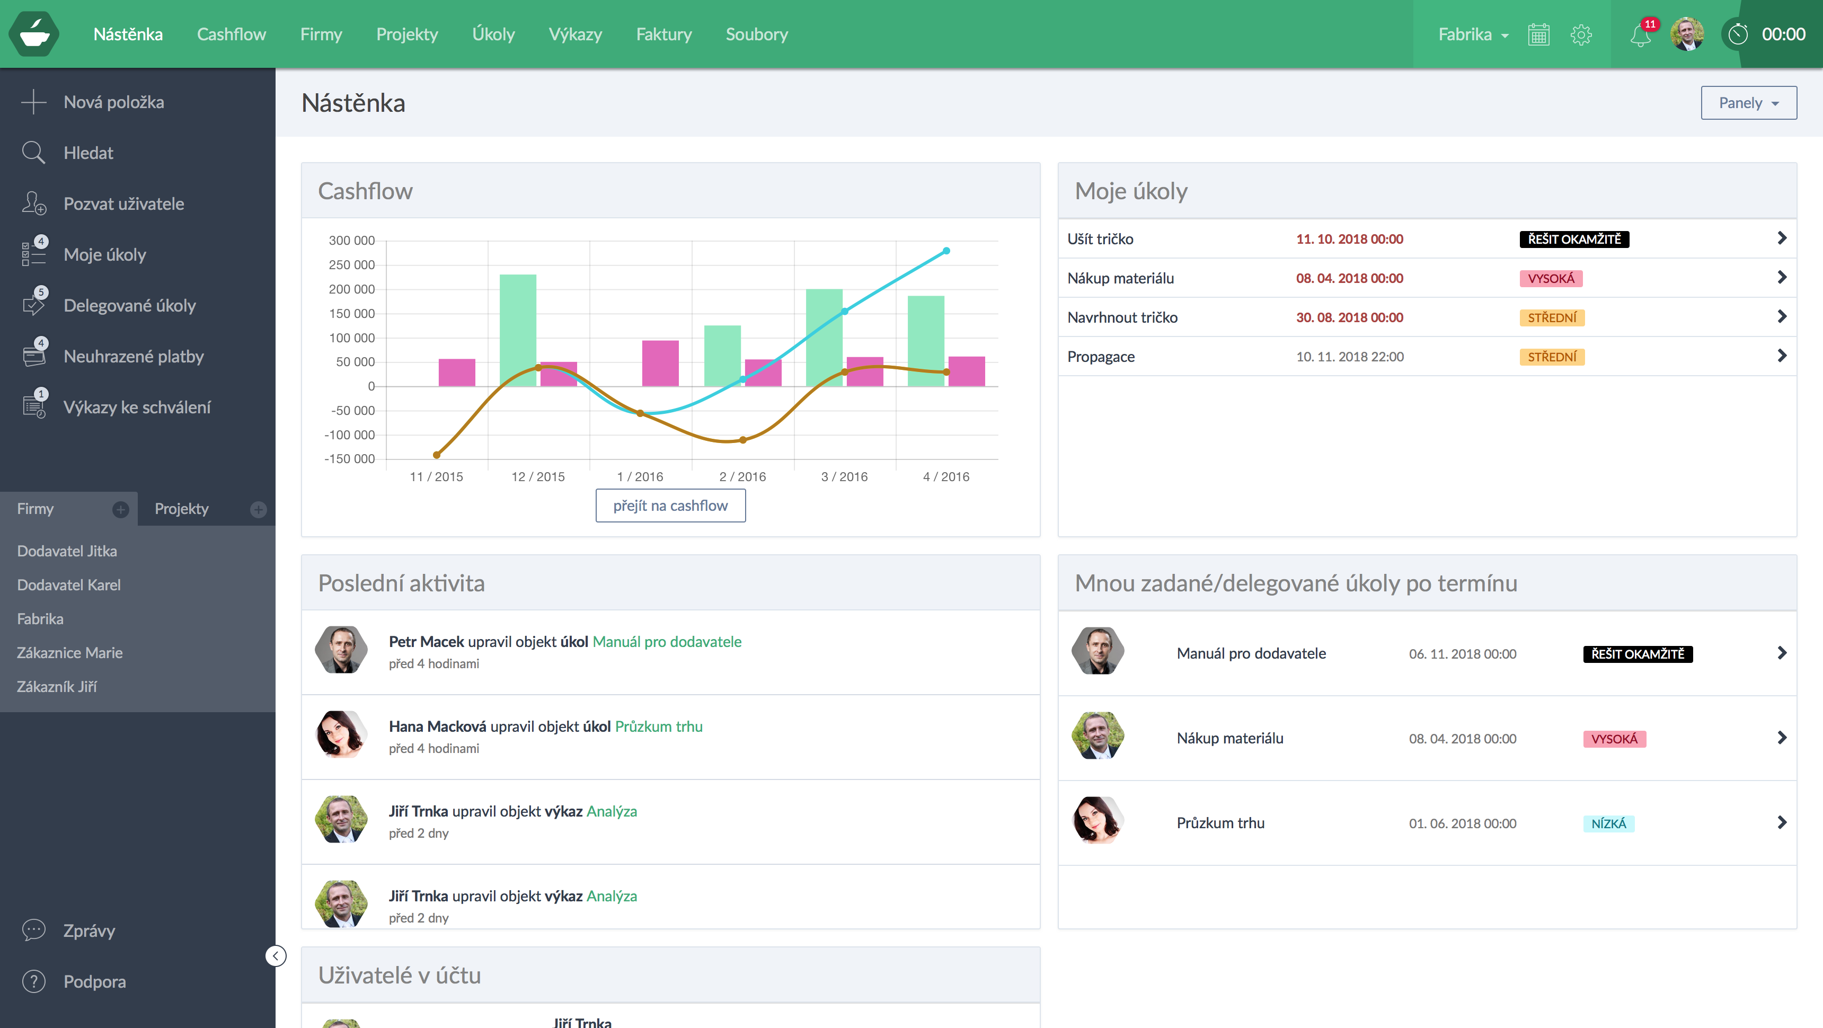Open the calendar icon in header
This screenshot has width=1823, height=1028.
point(1538,34)
